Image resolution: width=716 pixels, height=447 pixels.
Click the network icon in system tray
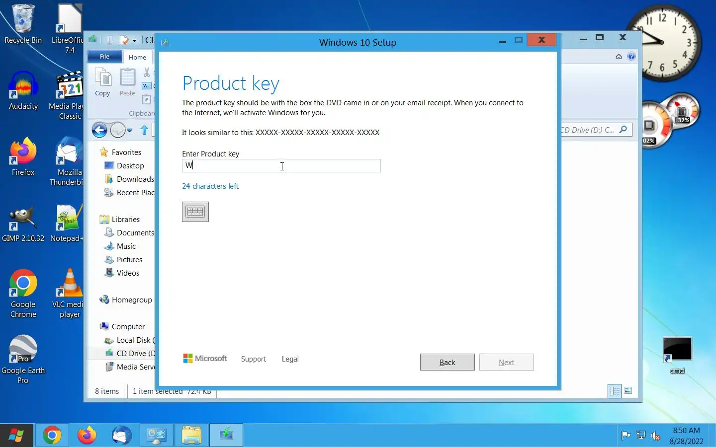pyautogui.click(x=641, y=436)
